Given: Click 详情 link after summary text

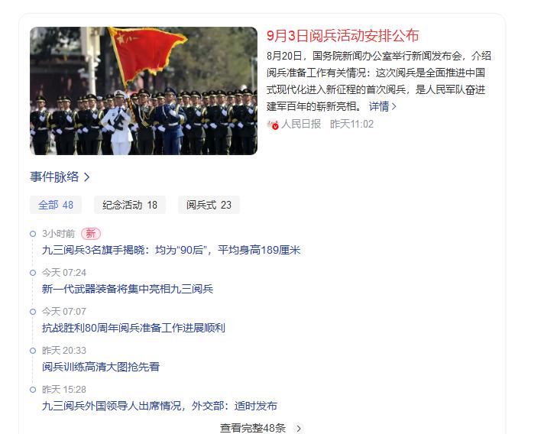Looking at the screenshot, I should tap(379, 106).
